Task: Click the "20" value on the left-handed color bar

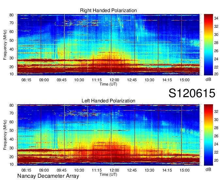Action: [x=216, y=160]
